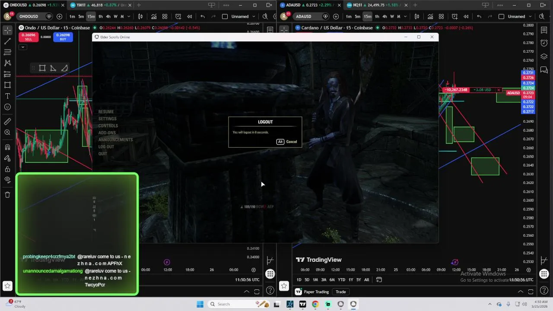Open favorites star in ONDOUSD left sidebar
This screenshot has width=553, height=311.
tap(7, 286)
